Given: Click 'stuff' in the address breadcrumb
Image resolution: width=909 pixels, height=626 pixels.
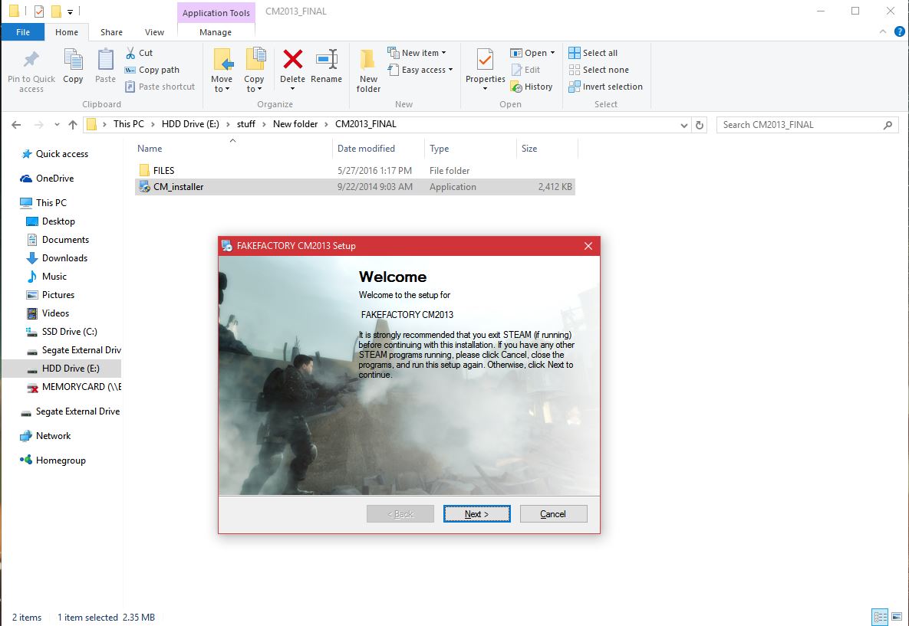Looking at the screenshot, I should coord(245,124).
